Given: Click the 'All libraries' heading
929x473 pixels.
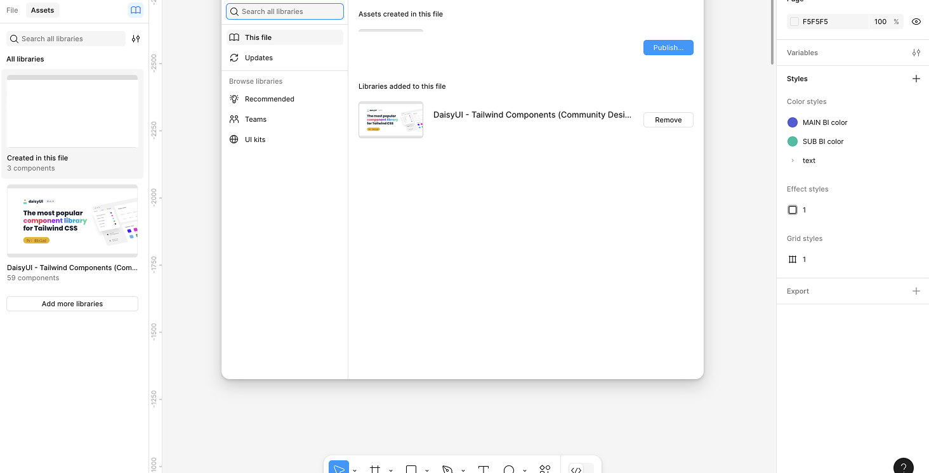Looking at the screenshot, I should [25, 59].
